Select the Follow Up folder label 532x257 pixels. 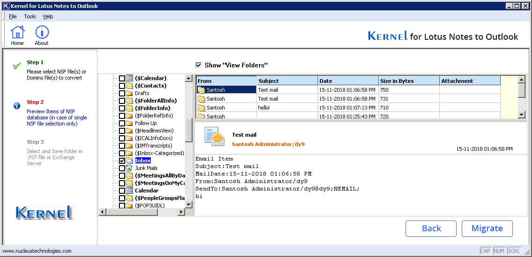click(x=146, y=123)
